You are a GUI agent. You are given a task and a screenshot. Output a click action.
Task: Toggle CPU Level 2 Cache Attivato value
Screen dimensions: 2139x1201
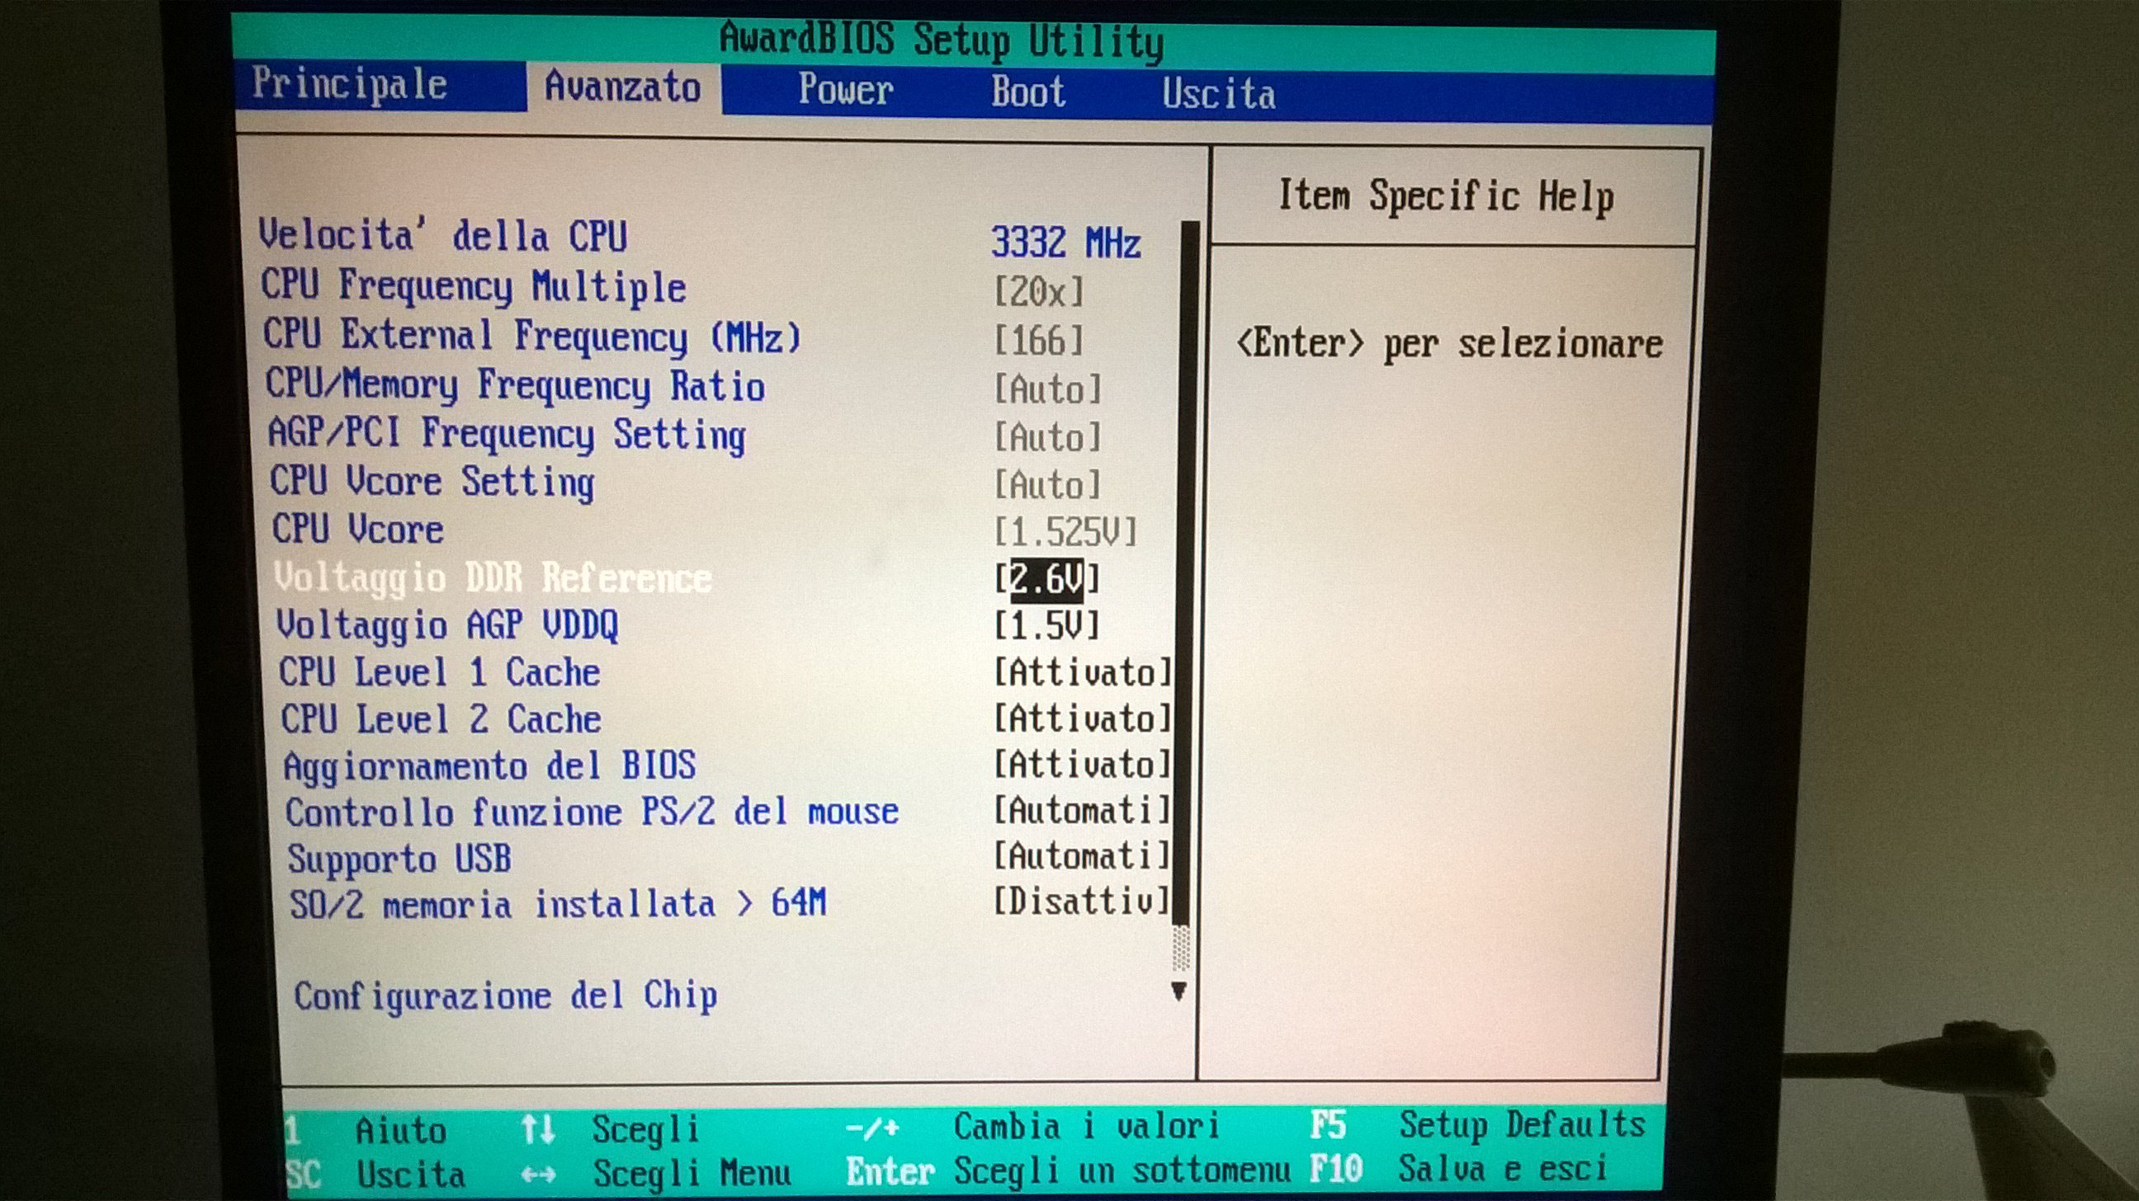tap(1082, 718)
